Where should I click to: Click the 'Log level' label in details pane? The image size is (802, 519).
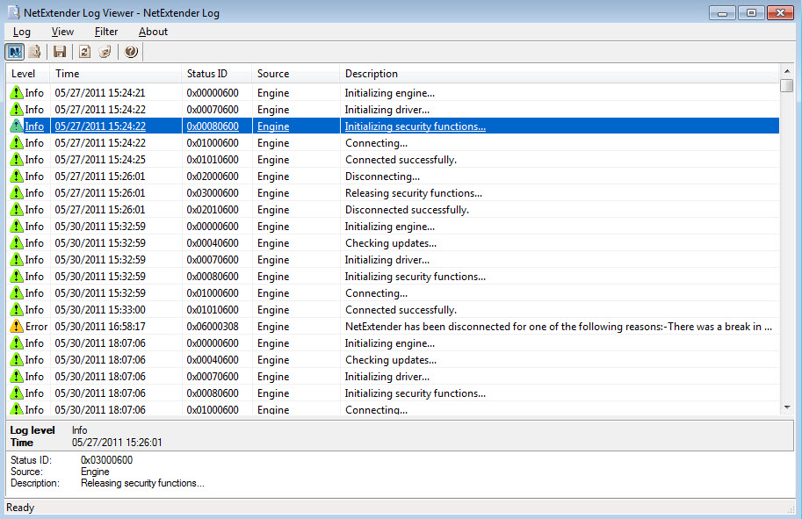pyautogui.click(x=33, y=430)
